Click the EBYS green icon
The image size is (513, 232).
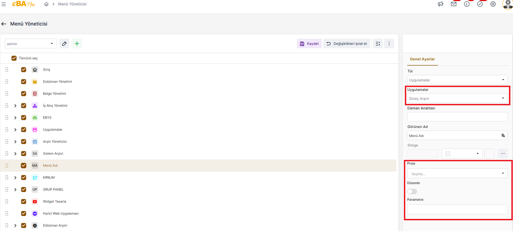pos(35,117)
